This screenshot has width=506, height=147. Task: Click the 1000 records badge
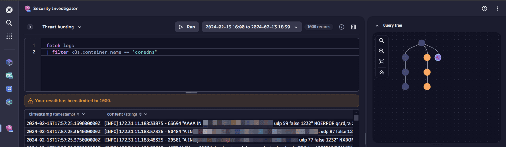[318, 27]
